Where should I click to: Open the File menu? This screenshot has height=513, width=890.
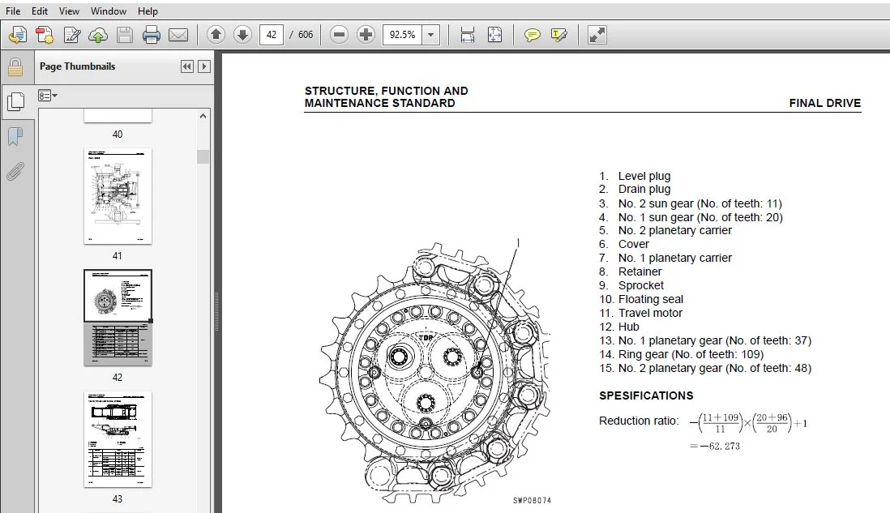pos(12,11)
